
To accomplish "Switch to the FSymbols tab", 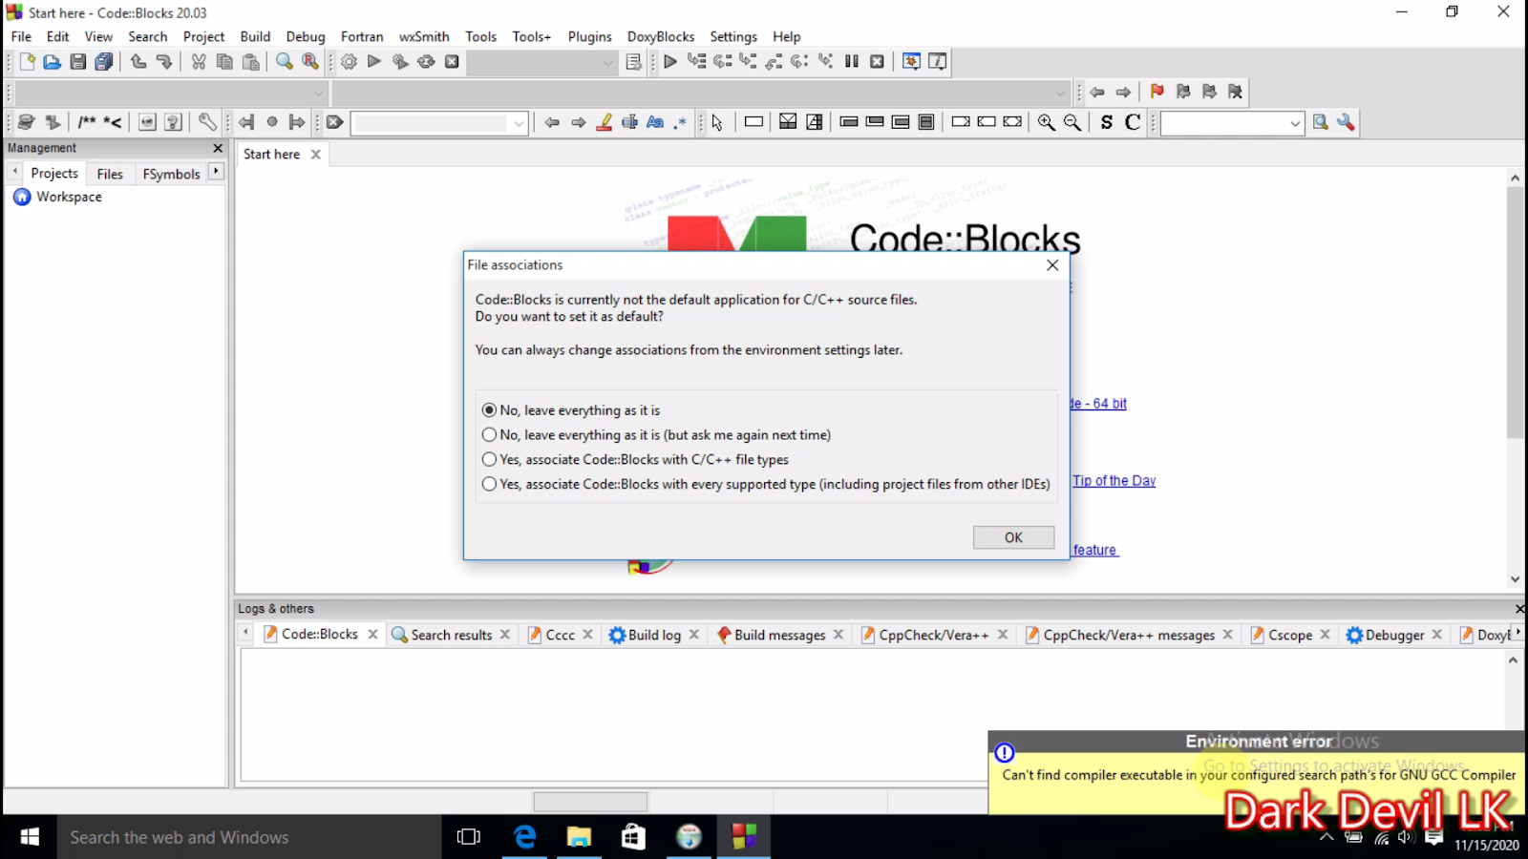I will 172,174.
